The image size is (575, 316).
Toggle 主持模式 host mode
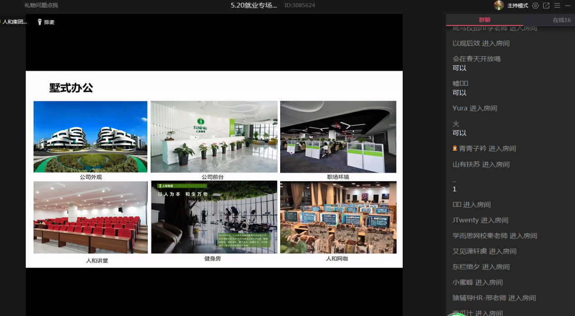pos(517,5)
